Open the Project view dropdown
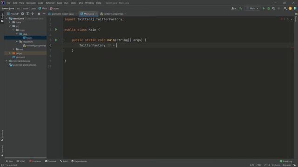Viewport: 298px width, 167px height. [x=13, y=14]
